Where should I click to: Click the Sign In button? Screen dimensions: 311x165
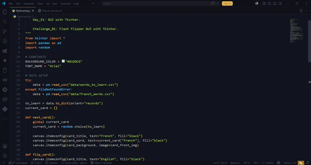[227, 3]
